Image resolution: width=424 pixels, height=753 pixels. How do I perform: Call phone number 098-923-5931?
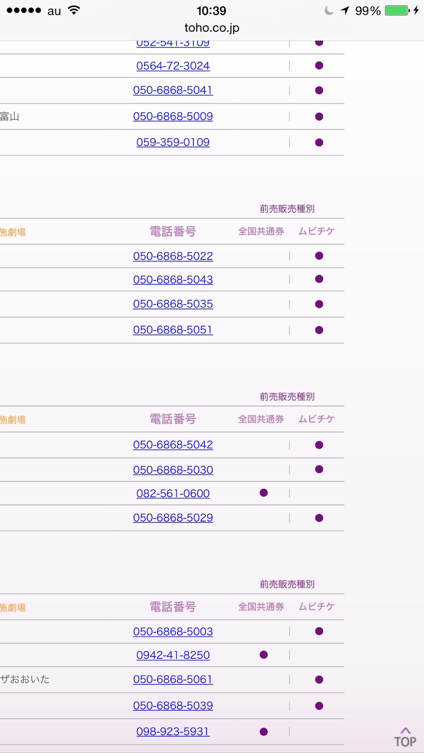[x=173, y=731]
